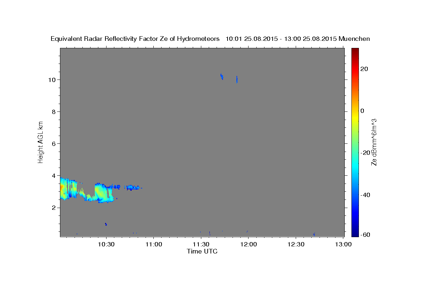
Task: Click the bright cloud echo at plot start
Action: (68, 189)
